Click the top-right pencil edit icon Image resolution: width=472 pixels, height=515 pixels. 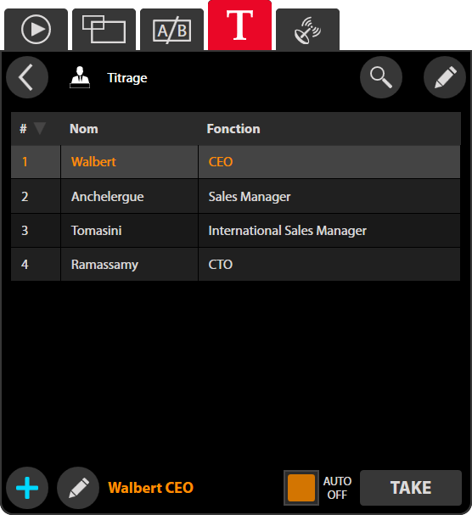[x=445, y=77]
